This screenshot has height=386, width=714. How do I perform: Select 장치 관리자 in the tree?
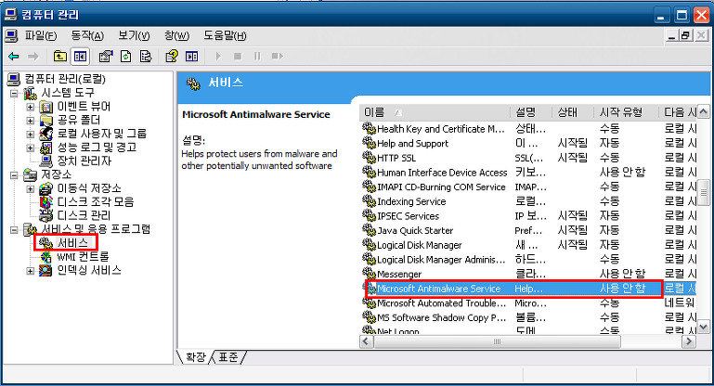84,161
